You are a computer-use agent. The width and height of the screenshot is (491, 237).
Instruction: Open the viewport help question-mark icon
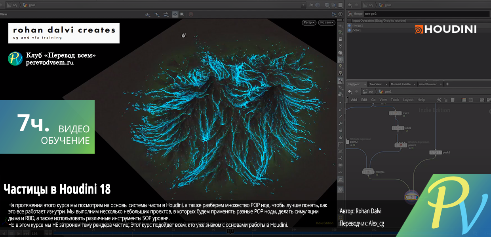pos(340,14)
